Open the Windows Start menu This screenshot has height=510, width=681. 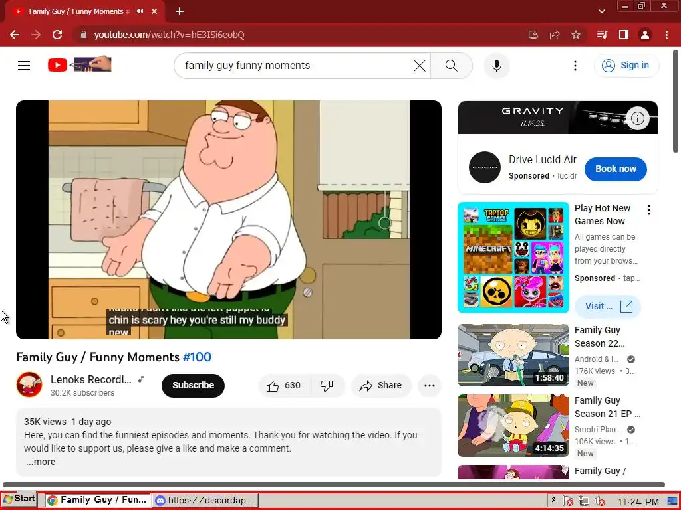[19, 499]
